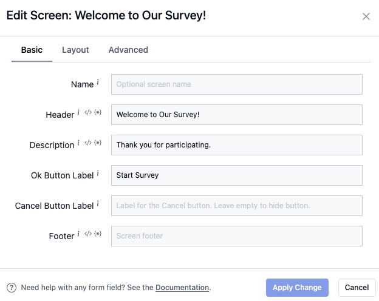Click the code icon next to Description
379x301 pixels.
[x=87, y=143]
